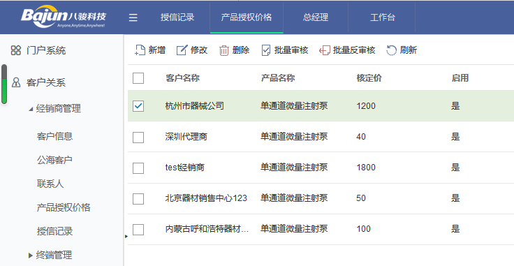Open 公海客户 in the sidebar
Image resolution: width=514 pixels, height=266 pixels.
54,160
